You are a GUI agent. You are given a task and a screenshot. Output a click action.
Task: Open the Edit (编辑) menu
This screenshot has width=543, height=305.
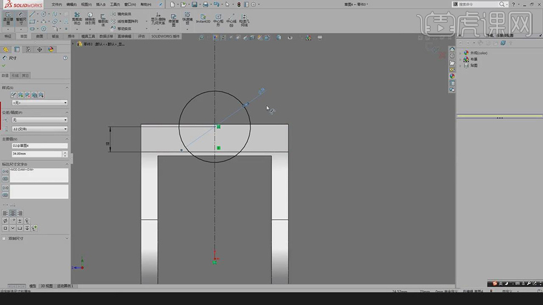point(71,4)
